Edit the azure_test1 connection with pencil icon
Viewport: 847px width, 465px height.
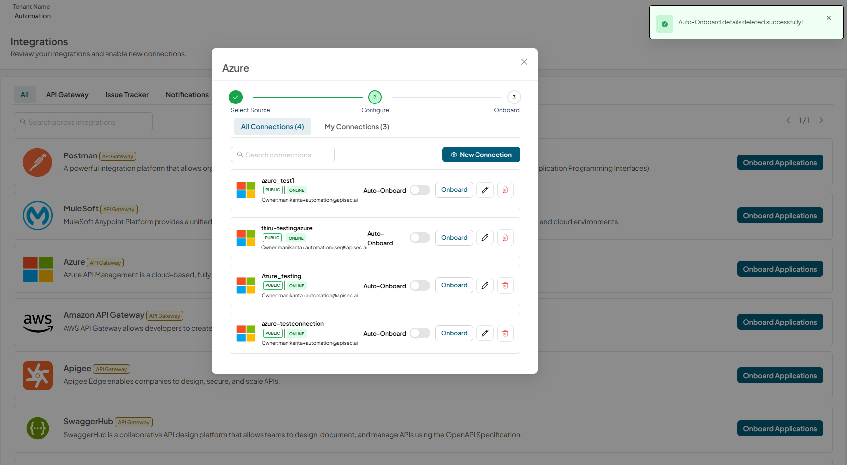click(x=485, y=190)
